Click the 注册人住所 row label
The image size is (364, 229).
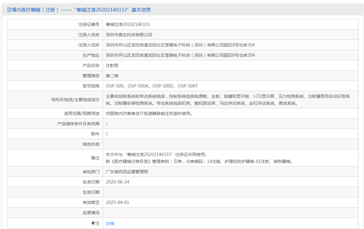pos(89,45)
